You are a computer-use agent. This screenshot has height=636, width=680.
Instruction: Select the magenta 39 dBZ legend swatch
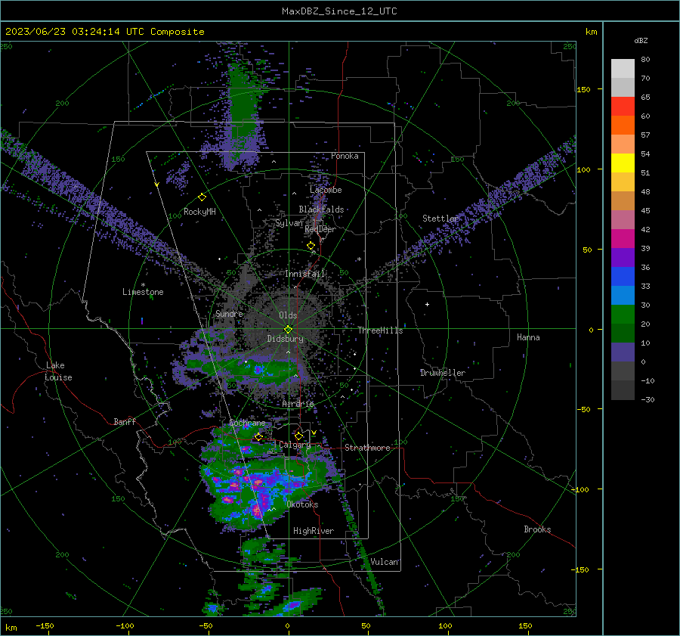pos(623,238)
